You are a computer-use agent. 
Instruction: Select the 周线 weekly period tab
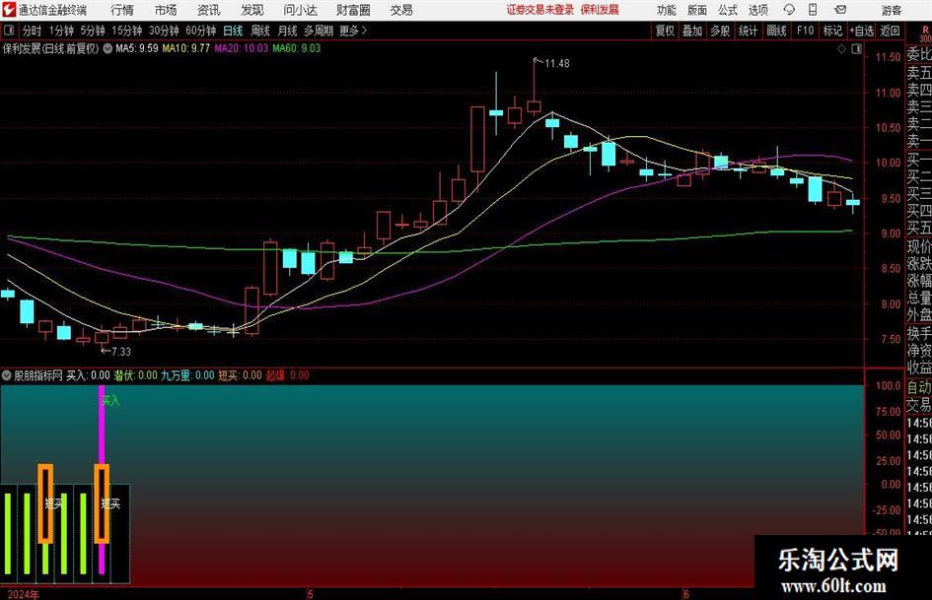260,31
